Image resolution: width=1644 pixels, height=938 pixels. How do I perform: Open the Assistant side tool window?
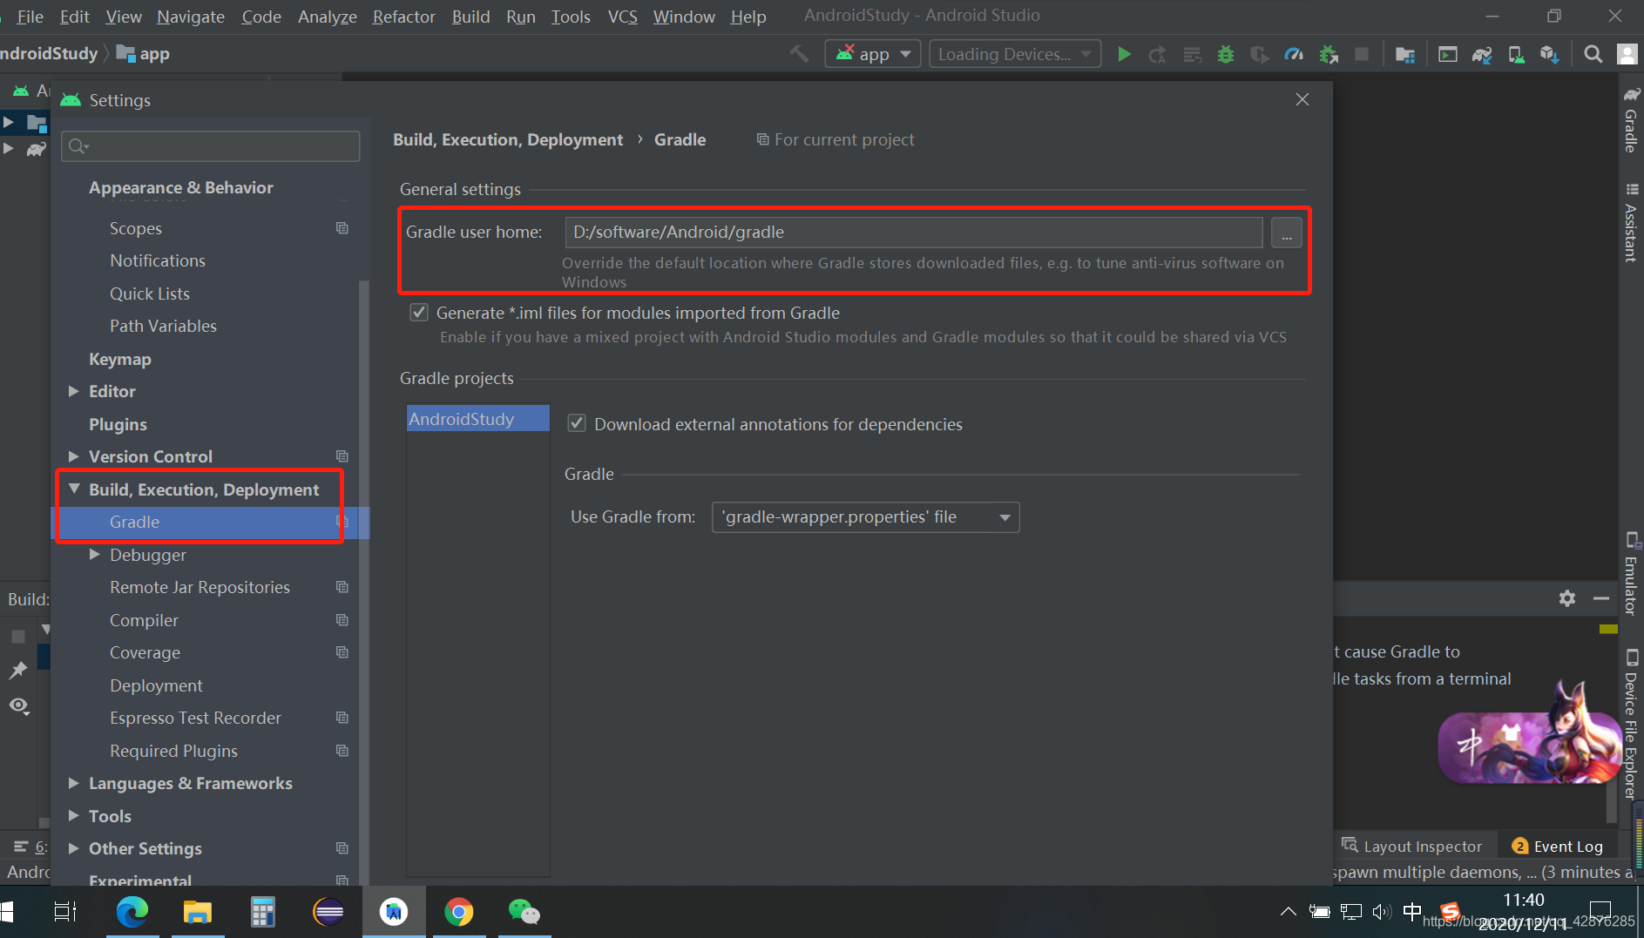coord(1631,221)
